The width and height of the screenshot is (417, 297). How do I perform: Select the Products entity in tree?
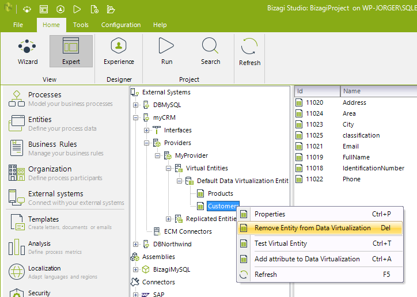point(221,193)
